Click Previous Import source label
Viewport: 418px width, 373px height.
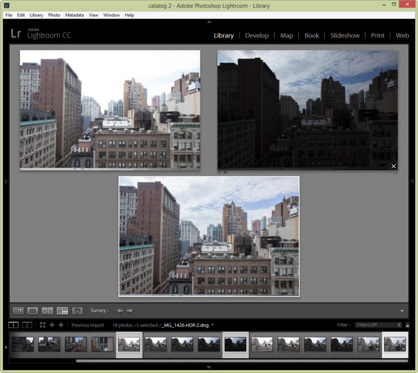[88, 325]
